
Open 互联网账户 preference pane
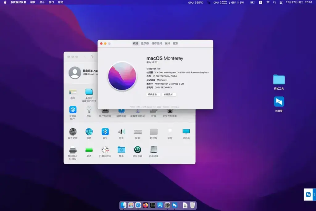point(73,113)
